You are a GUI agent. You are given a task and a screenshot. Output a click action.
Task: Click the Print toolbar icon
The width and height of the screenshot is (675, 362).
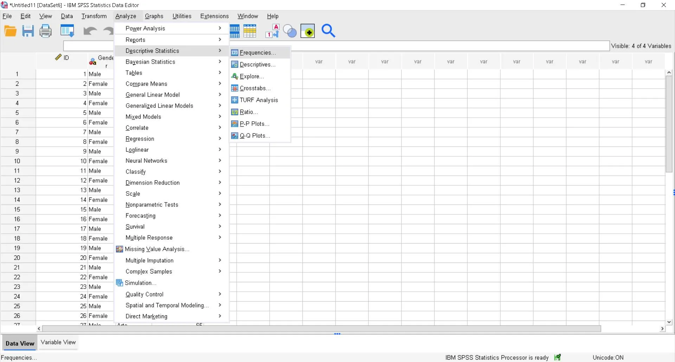click(45, 31)
